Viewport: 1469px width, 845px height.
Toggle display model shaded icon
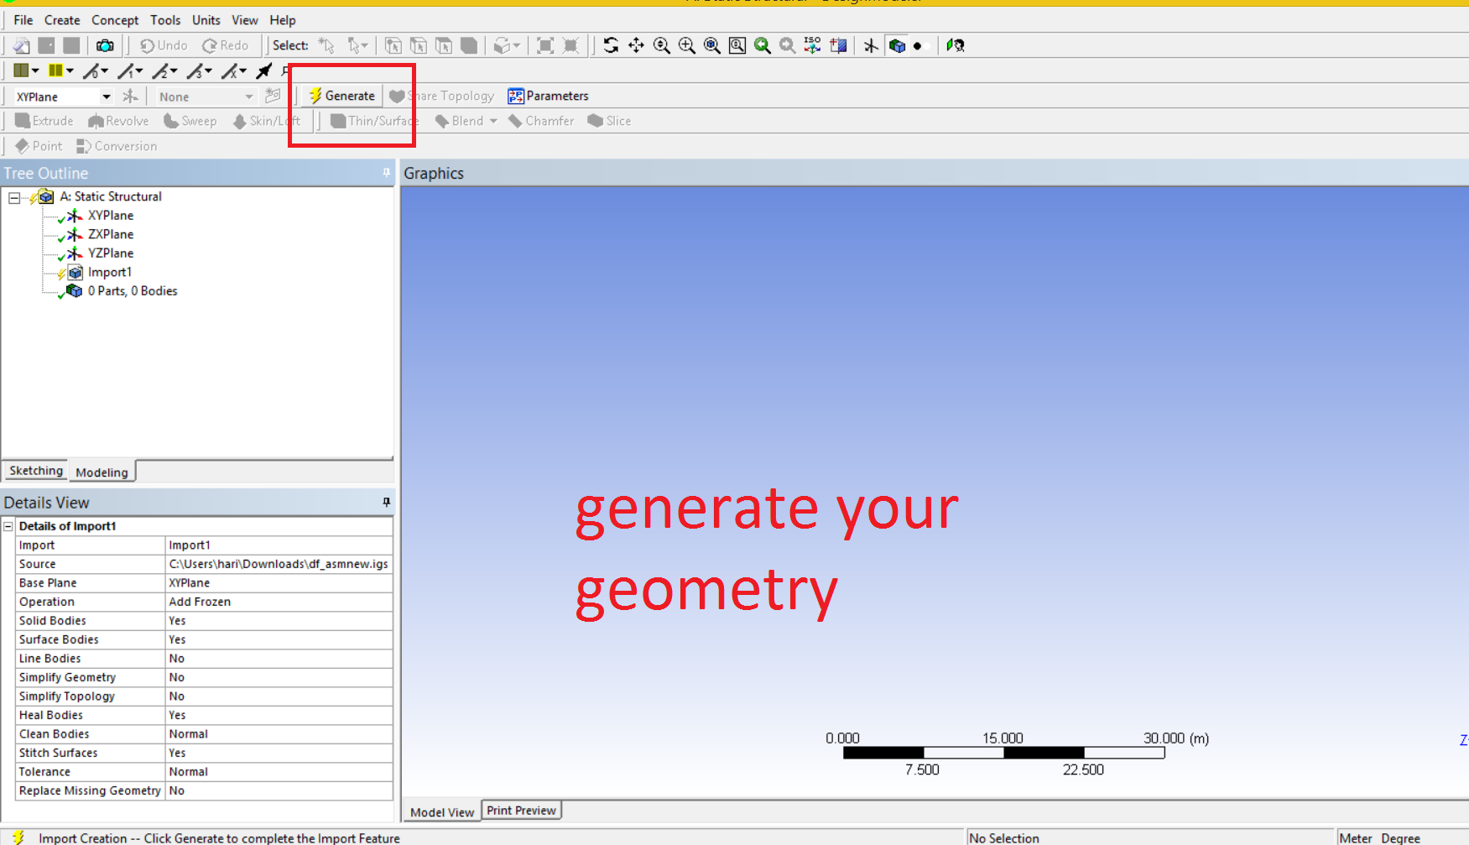pyautogui.click(x=897, y=45)
